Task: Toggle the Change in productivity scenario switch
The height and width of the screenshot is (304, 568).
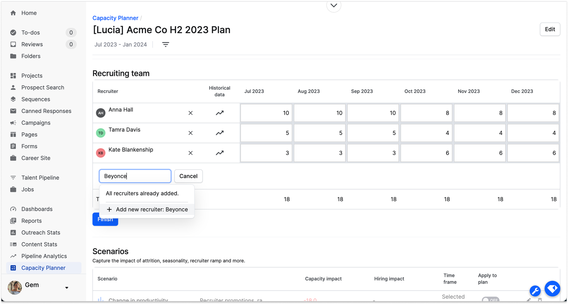Action: [x=491, y=300]
